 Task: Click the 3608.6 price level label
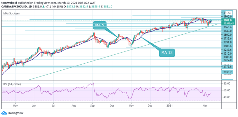click(228, 46)
